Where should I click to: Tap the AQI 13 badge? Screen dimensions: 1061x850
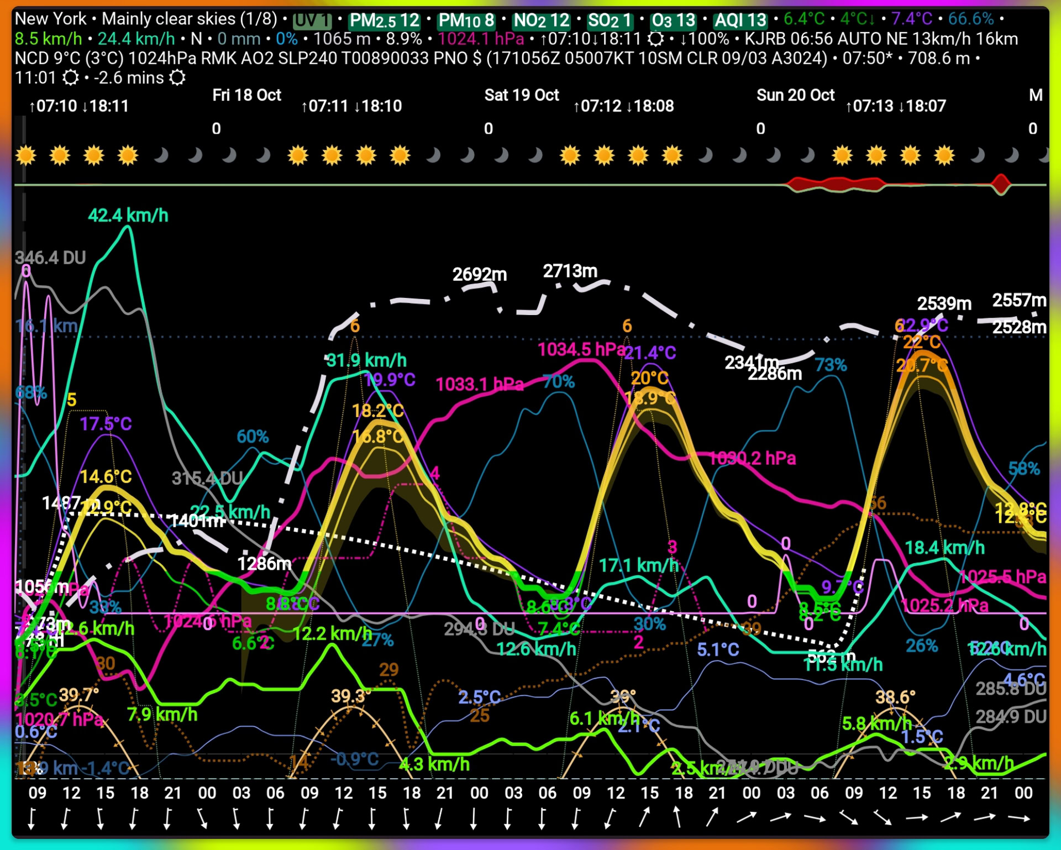[x=740, y=20]
